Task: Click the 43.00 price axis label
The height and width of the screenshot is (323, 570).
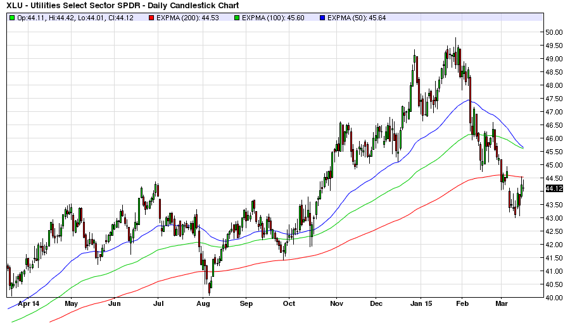Action: point(554,218)
